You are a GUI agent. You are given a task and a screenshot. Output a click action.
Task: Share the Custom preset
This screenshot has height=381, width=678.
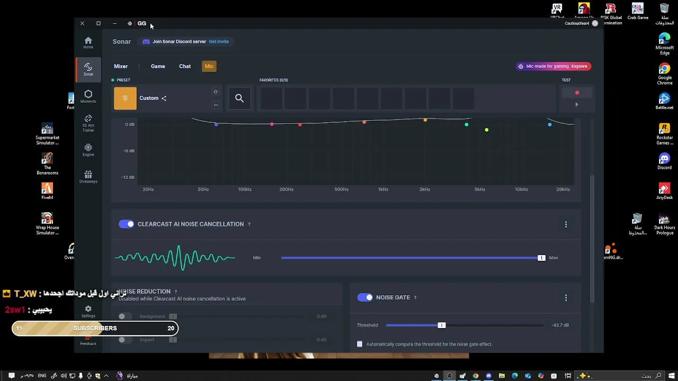click(164, 98)
